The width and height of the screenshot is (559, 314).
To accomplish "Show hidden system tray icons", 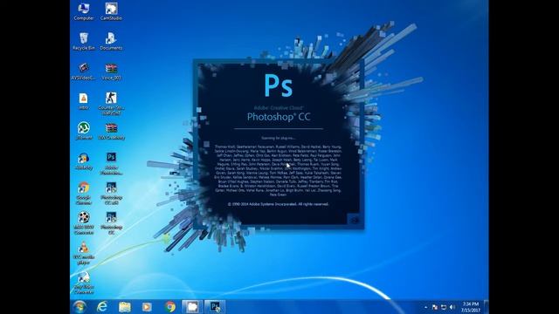I will pyautogui.click(x=425, y=307).
